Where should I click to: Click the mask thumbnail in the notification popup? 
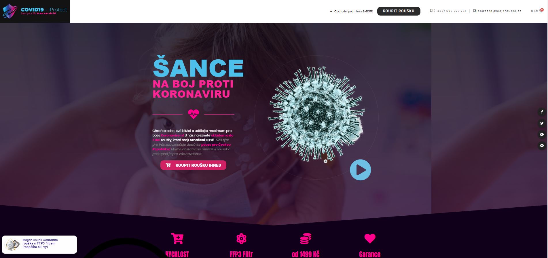12,244
